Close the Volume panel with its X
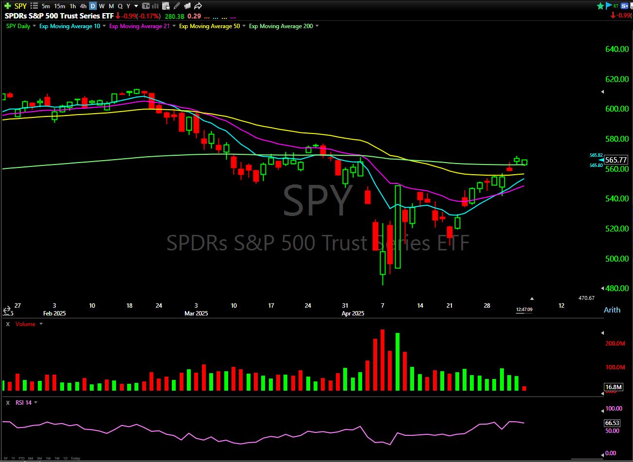The width and height of the screenshot is (633, 462). pos(8,324)
